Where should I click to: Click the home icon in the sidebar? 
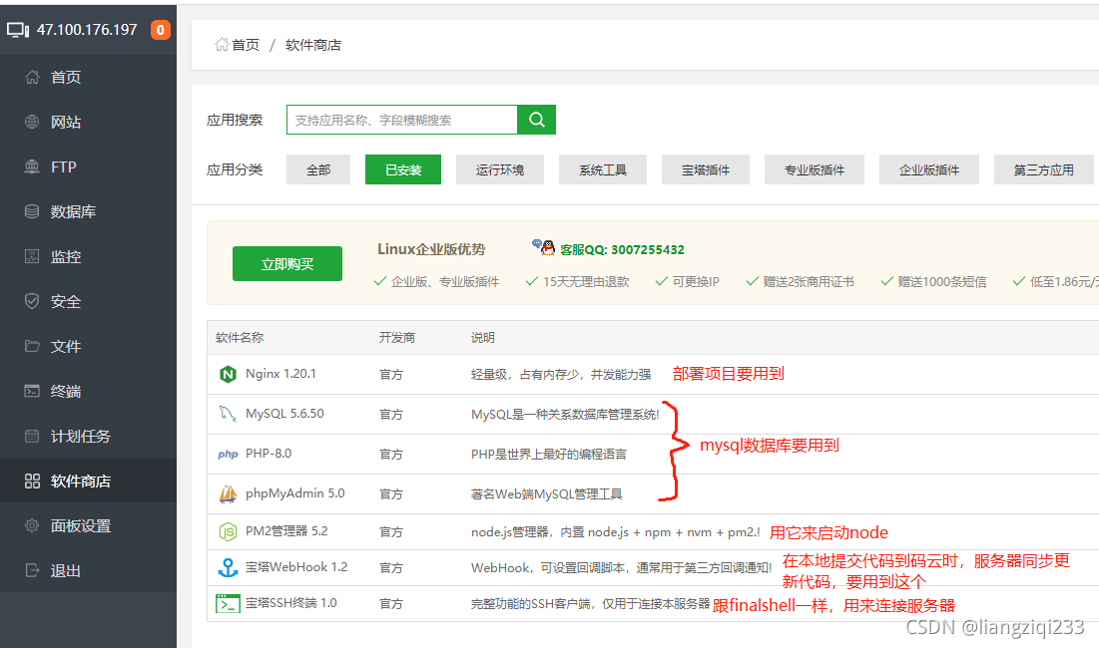click(32, 77)
